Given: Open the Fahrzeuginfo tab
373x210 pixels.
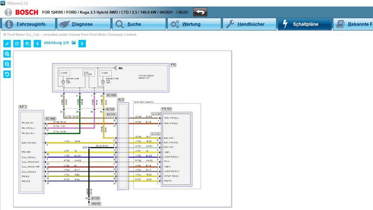Looking at the screenshot, I should point(28,24).
